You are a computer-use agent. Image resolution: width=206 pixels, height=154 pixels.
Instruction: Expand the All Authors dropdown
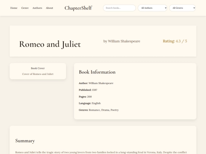click(153, 8)
